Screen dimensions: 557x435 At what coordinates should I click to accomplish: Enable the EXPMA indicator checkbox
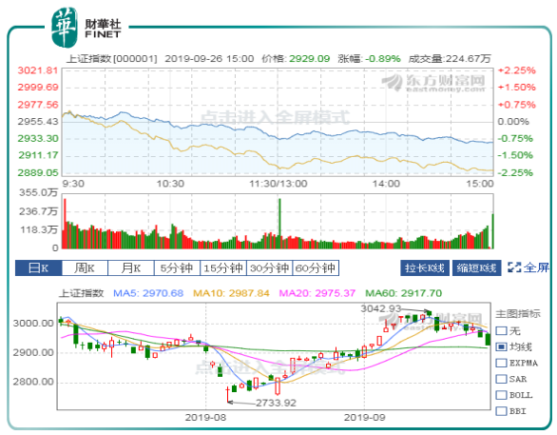coord(501,363)
